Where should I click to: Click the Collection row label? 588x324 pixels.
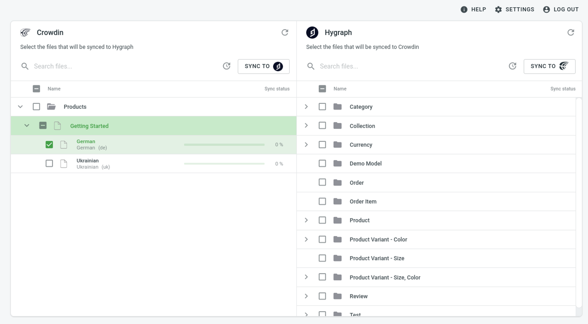click(x=362, y=126)
